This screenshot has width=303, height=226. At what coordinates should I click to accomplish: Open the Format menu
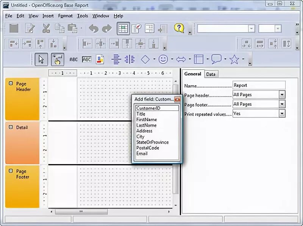coord(65,16)
